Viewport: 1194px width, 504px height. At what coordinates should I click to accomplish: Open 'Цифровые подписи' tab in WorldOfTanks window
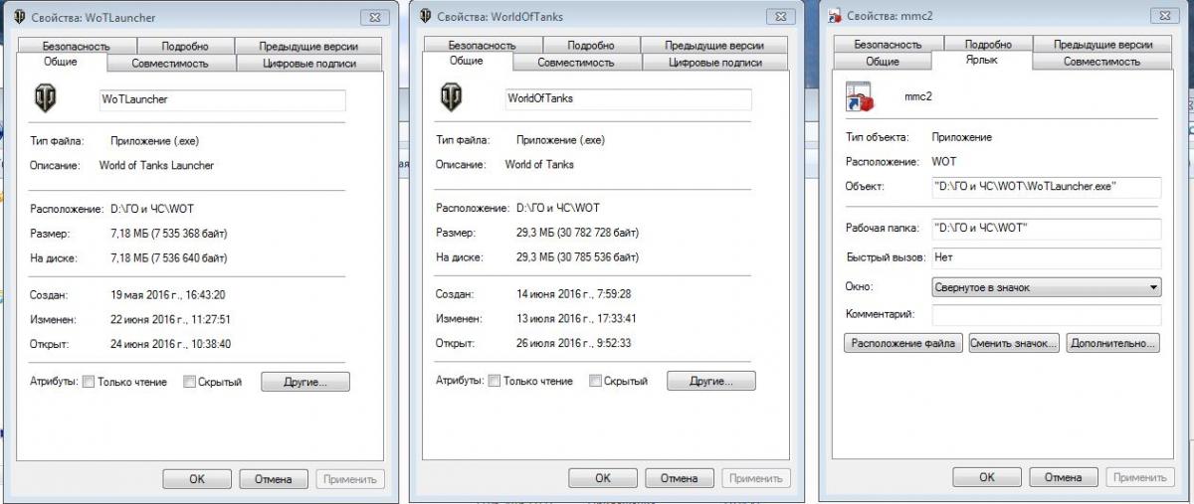(x=715, y=62)
